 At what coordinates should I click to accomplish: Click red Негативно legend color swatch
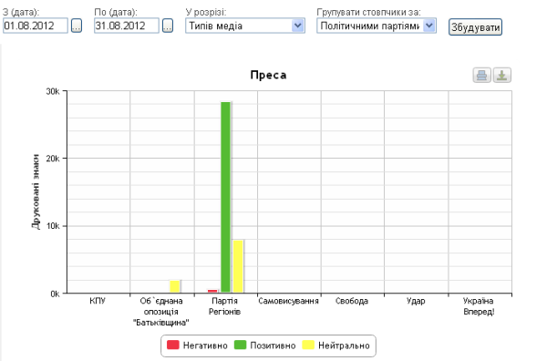click(x=173, y=345)
